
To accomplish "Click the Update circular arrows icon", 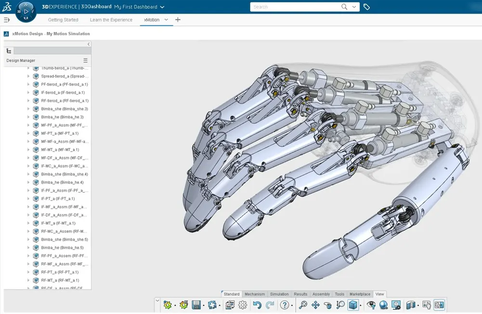I will [212, 305].
